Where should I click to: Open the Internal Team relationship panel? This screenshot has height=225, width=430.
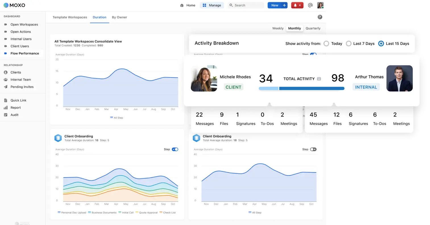coord(21,79)
